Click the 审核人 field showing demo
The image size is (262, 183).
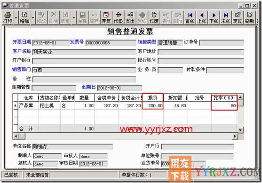point(93,156)
